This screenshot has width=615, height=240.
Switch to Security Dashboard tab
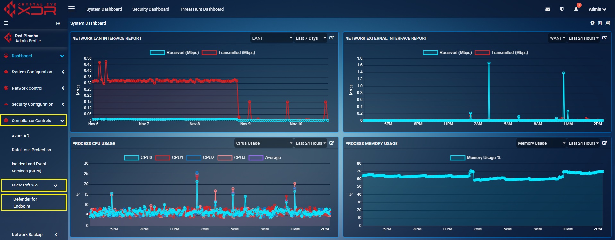(x=151, y=9)
